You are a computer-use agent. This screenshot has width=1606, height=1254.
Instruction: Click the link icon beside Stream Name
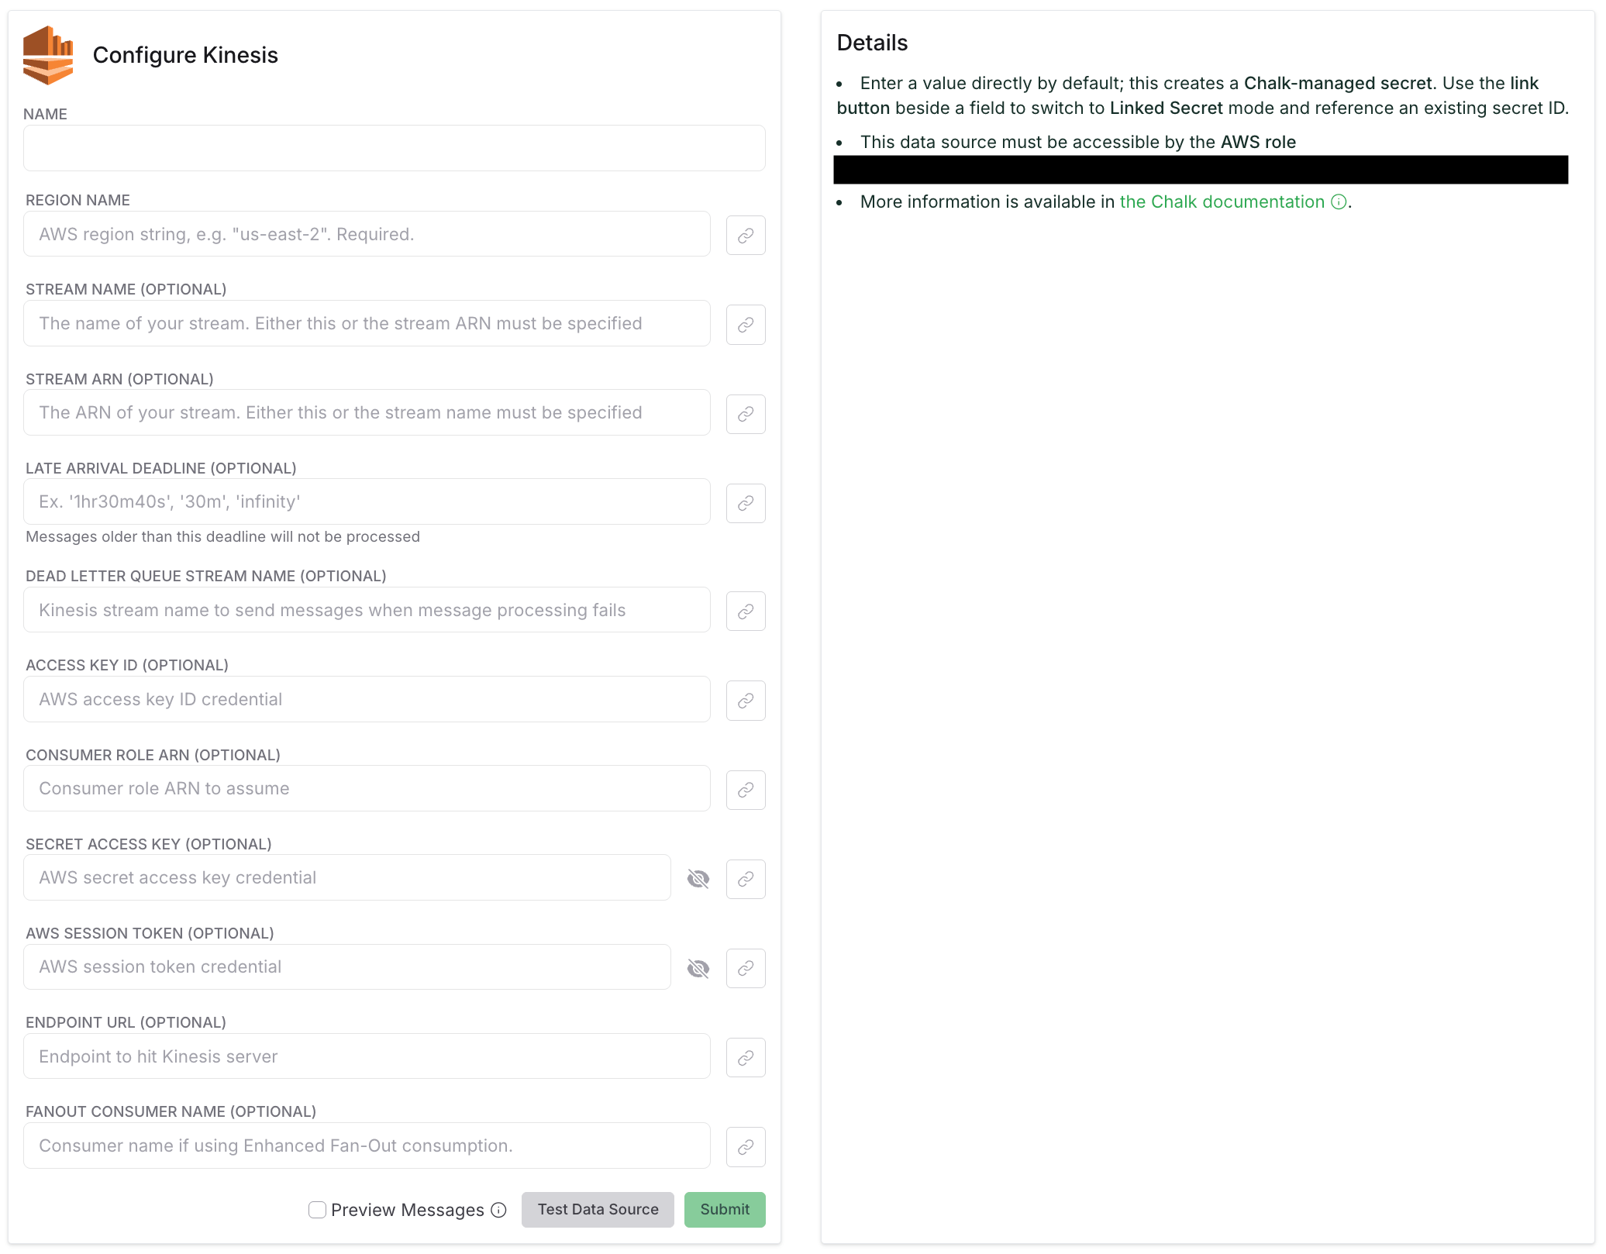[745, 324]
